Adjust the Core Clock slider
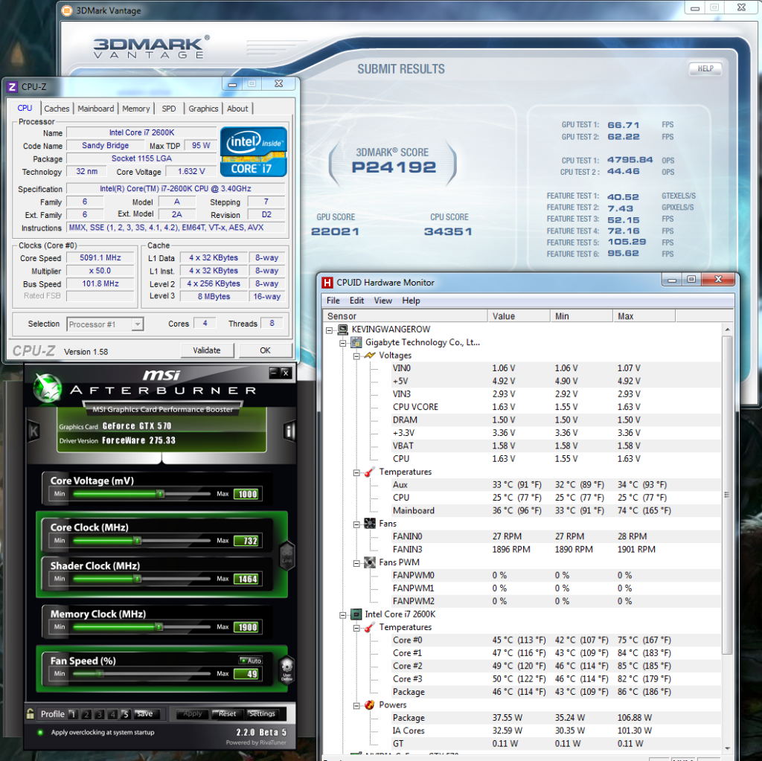Image resolution: width=762 pixels, height=761 pixels. click(141, 540)
